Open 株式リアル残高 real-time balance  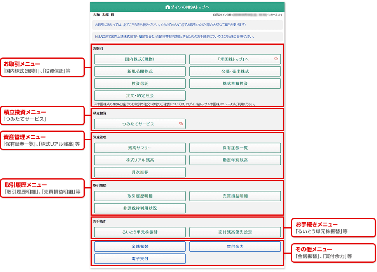pyautogui.click(x=140, y=160)
